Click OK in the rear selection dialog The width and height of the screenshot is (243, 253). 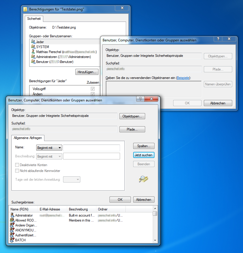pyautogui.click(x=187, y=103)
